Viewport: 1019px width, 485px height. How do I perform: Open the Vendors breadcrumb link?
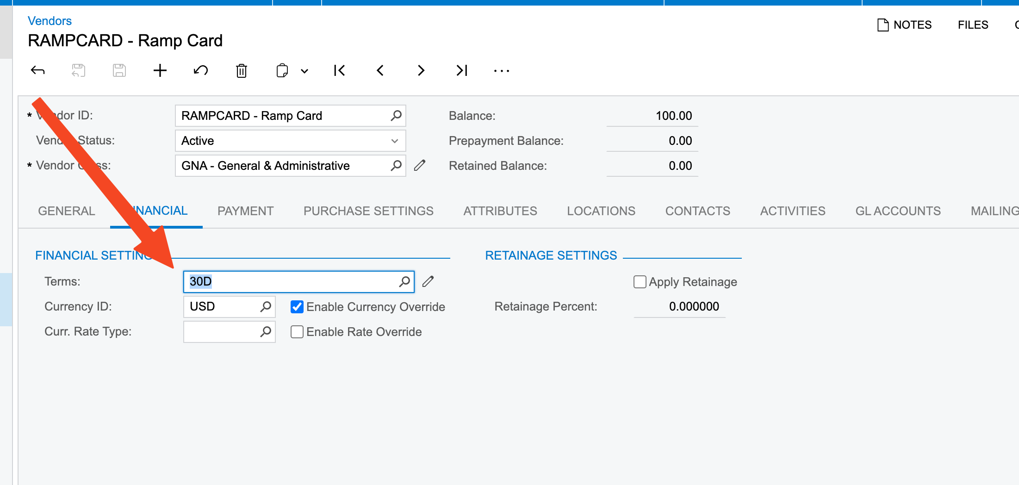(x=50, y=21)
